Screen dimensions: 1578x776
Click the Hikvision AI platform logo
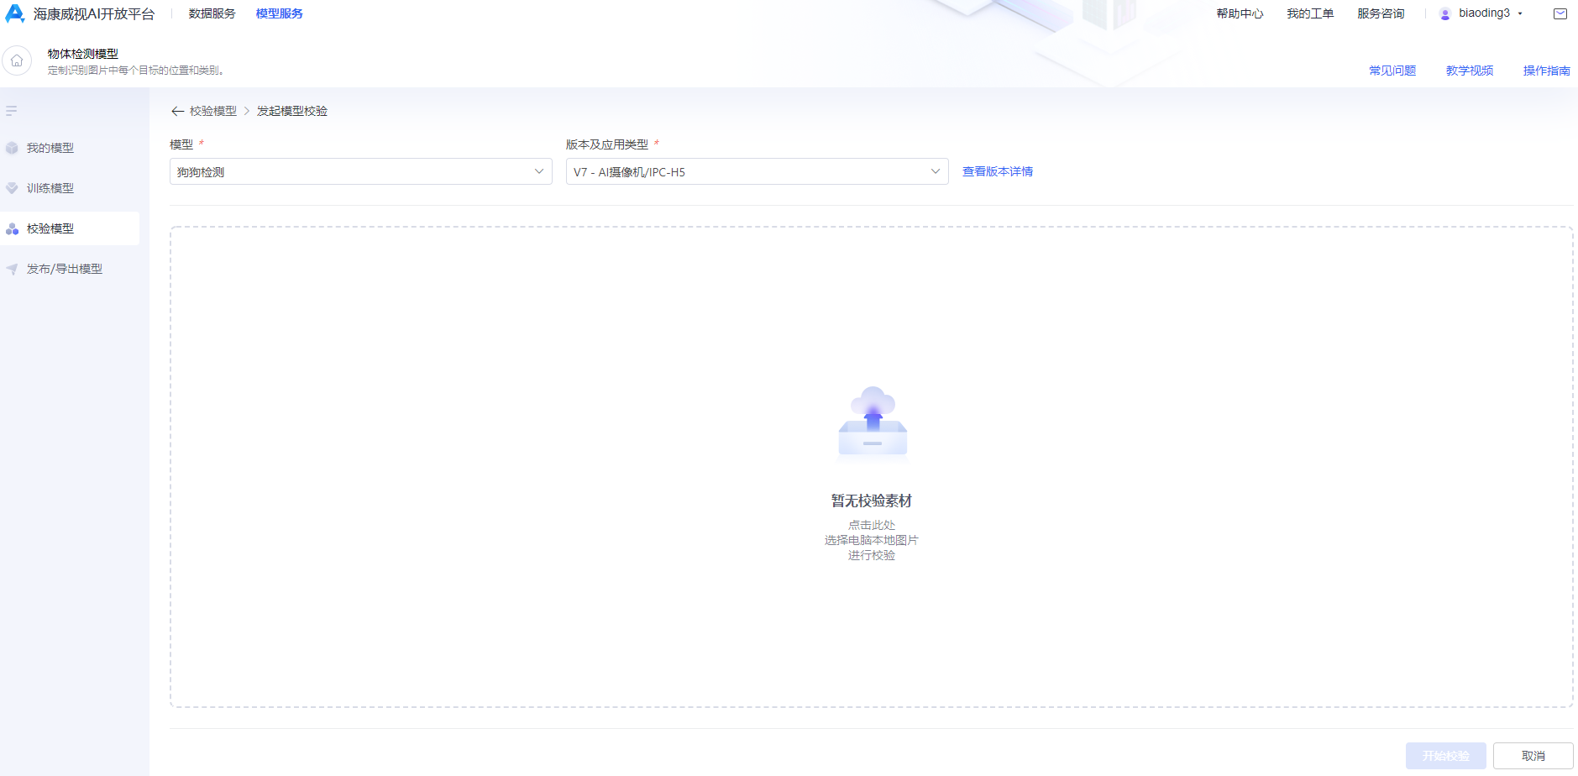click(15, 13)
